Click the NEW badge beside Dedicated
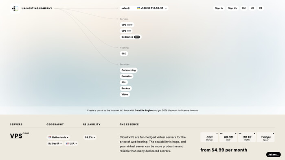Viewport: 285px width, 160px height. click(x=137, y=37)
